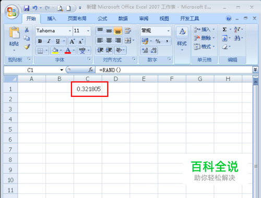261x198 pixels.
Task: Click formula bar containing =RAND()
Action: pyautogui.click(x=174, y=70)
